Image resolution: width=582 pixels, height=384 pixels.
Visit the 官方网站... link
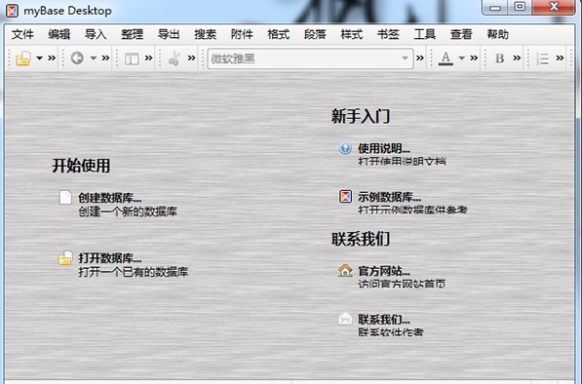[384, 271]
